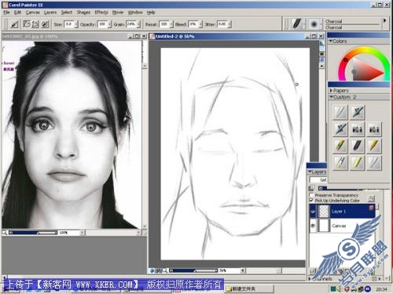Open the Help menu
The image size is (393, 294).
151,13
